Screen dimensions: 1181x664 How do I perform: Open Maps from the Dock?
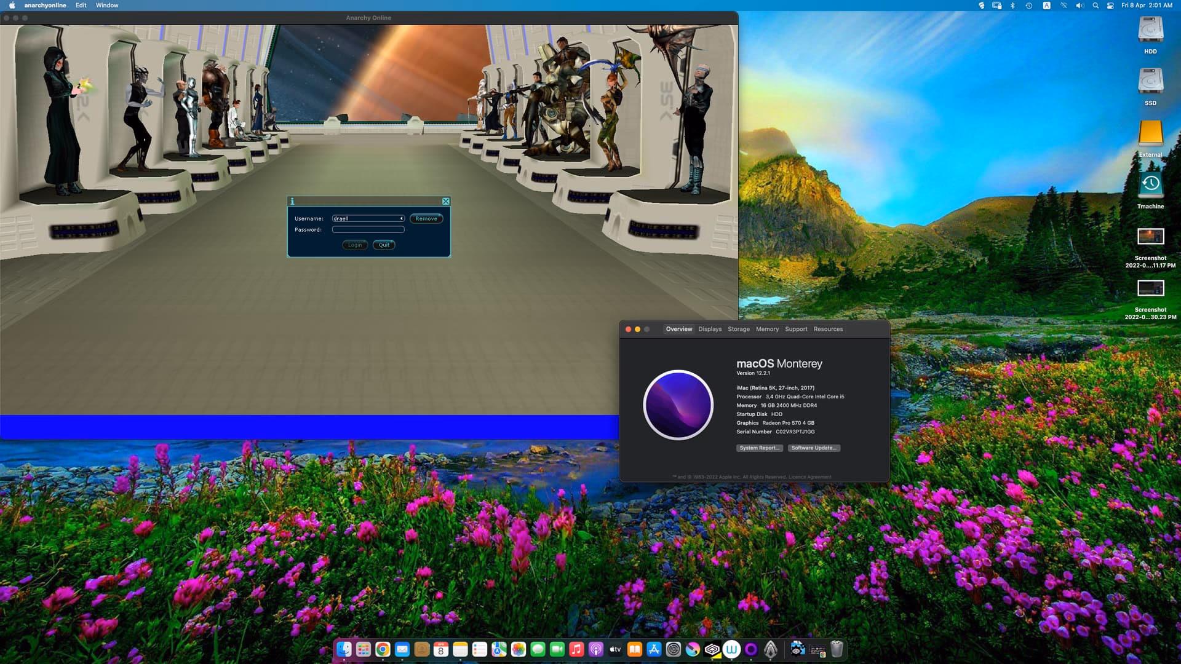[499, 649]
